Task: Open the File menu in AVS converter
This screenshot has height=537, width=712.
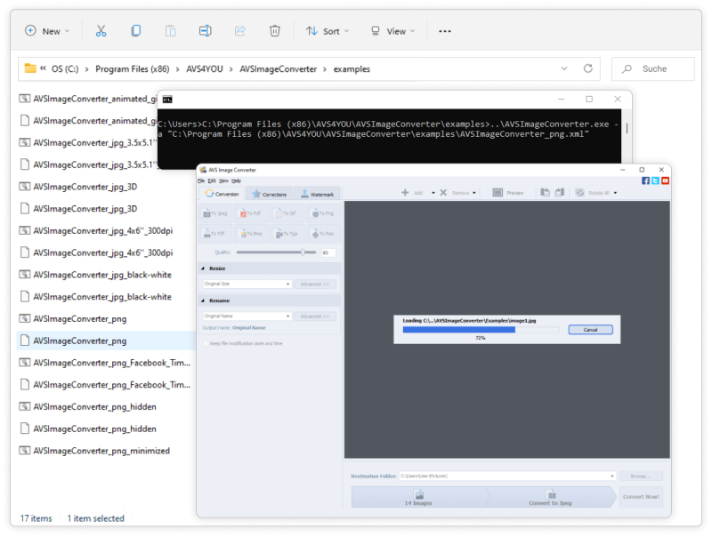Action: pyautogui.click(x=201, y=180)
